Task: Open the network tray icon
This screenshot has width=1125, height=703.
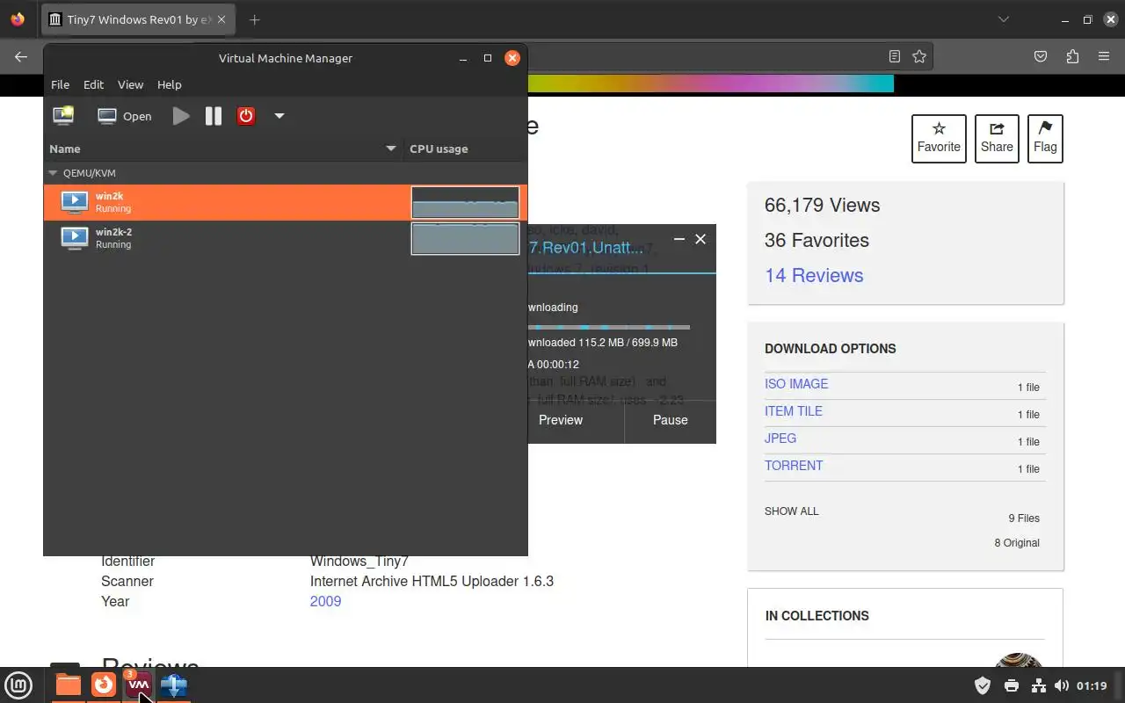Action: pyautogui.click(x=1038, y=685)
